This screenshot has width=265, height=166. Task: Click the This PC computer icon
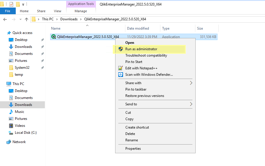9,84
